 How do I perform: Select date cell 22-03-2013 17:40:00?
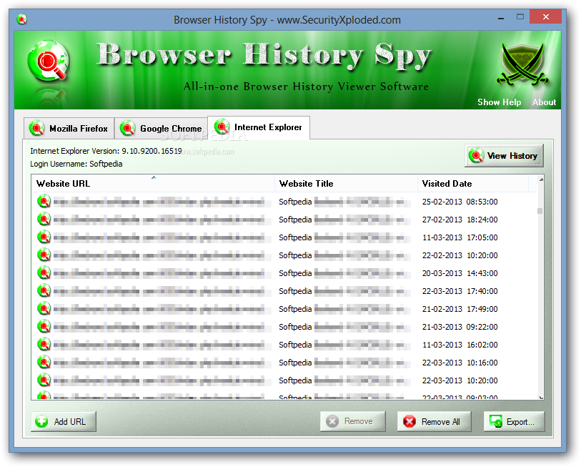[460, 291]
